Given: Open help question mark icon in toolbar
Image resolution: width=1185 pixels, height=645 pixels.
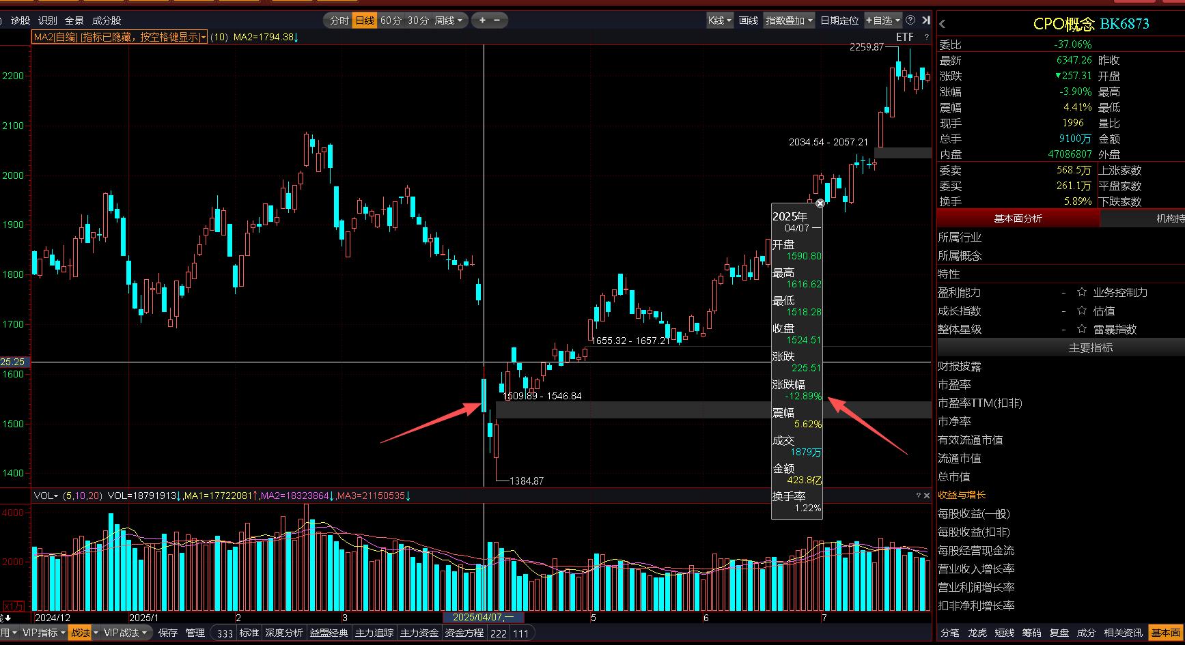Looking at the screenshot, I should pyautogui.click(x=910, y=20).
